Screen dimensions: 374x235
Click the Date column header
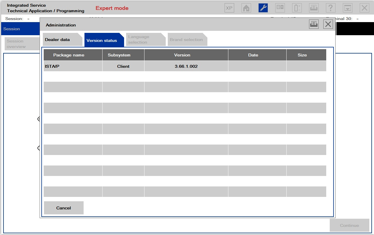click(257, 55)
